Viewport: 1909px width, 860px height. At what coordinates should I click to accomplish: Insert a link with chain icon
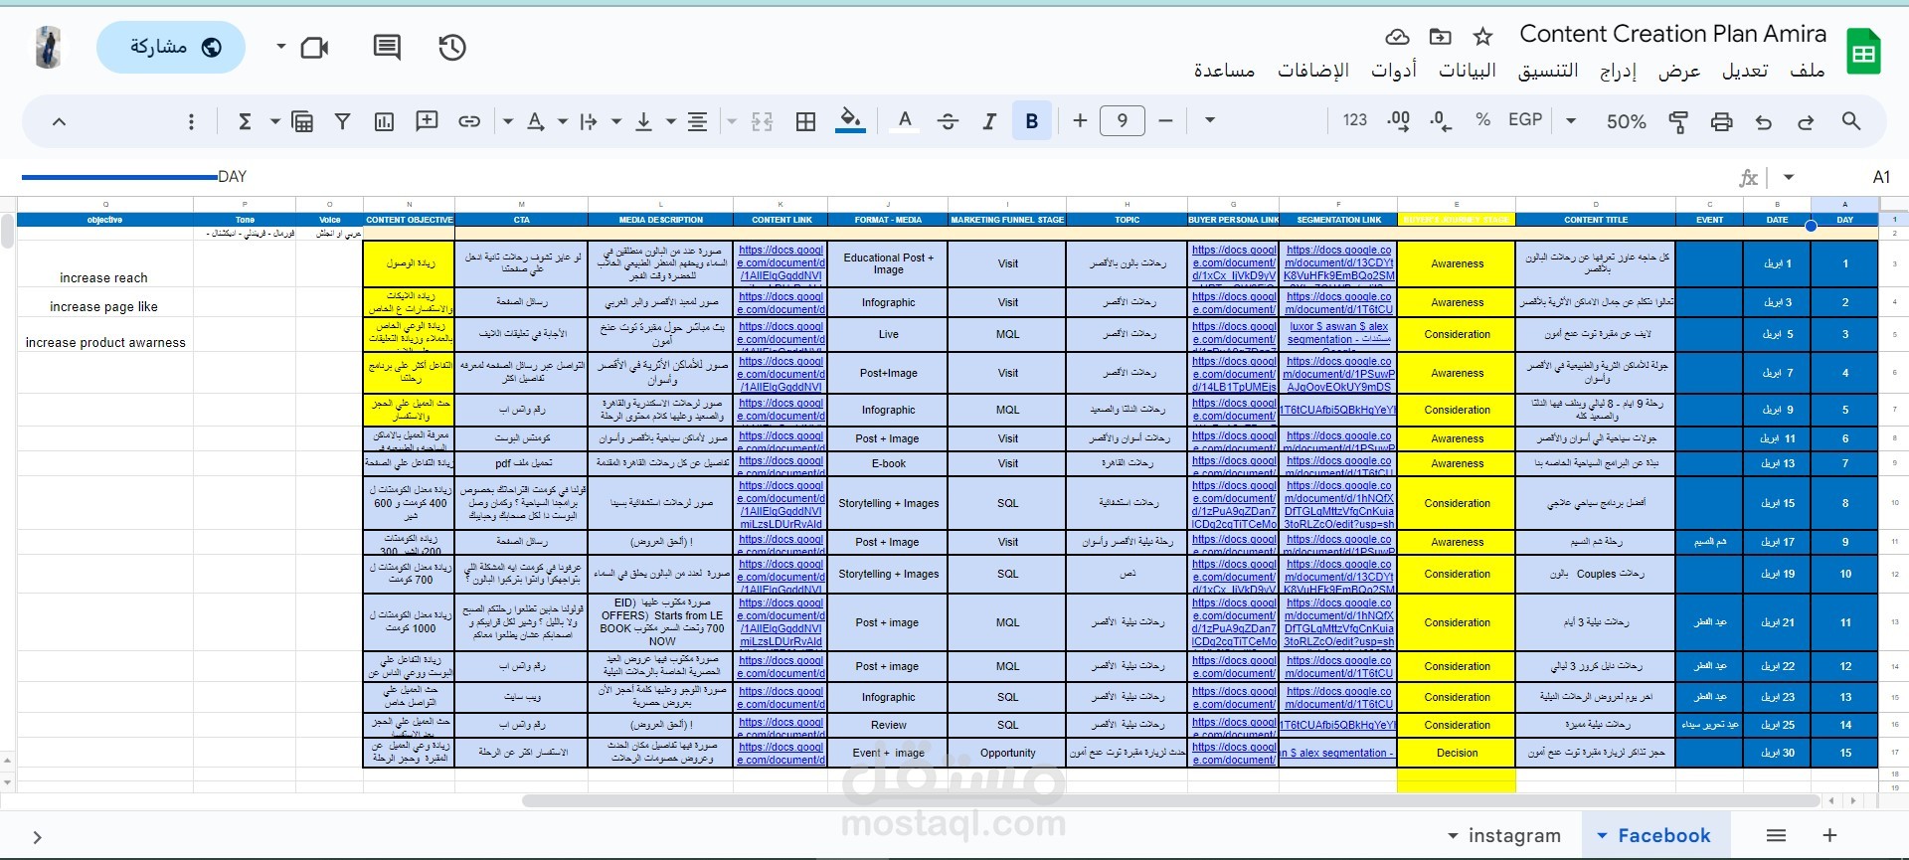click(469, 121)
